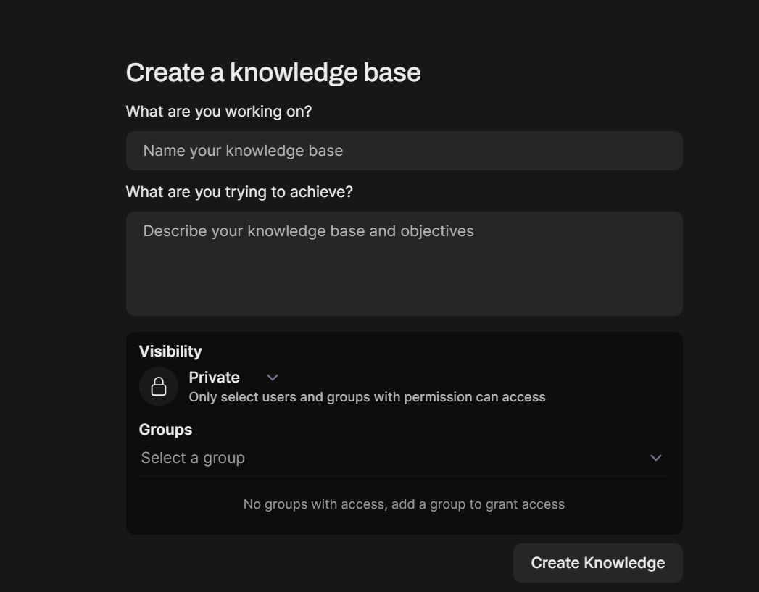Click the Create a knowledge base heading
Screen dimensions: 759x592
273,72
